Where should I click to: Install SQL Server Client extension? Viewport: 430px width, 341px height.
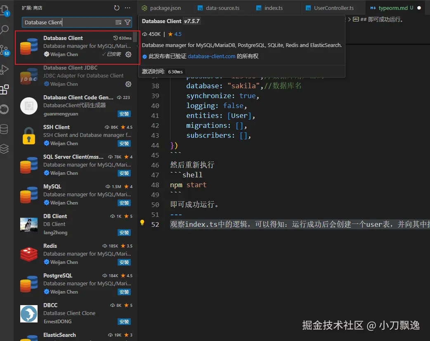[x=124, y=173]
